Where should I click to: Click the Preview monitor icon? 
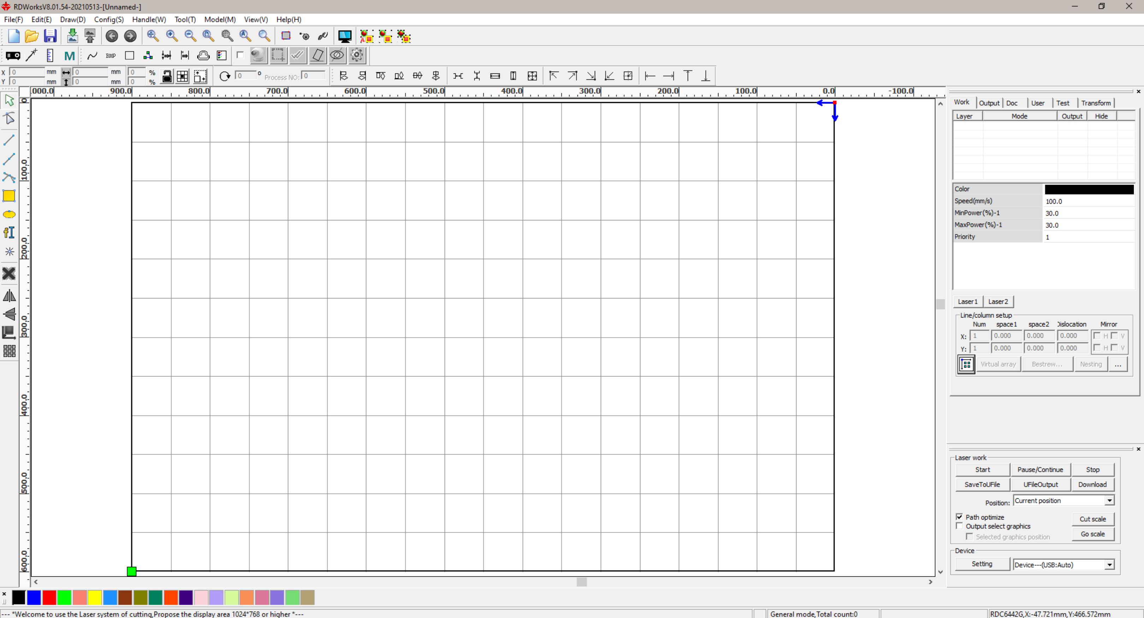coord(345,36)
